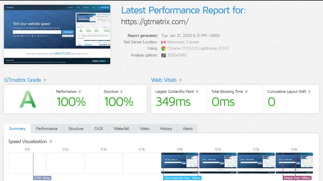Viewport: 323px width, 181px height.
Task: Click the grade A letter
Action: [x=28, y=99]
